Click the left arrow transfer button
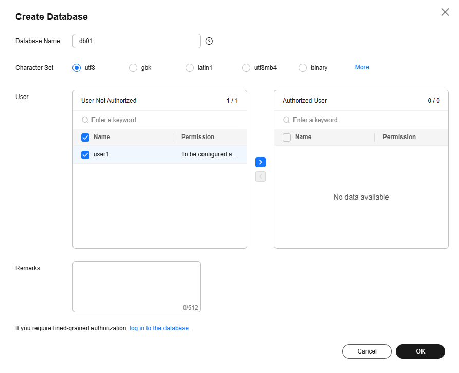This screenshot has width=459, height=373. (x=261, y=176)
